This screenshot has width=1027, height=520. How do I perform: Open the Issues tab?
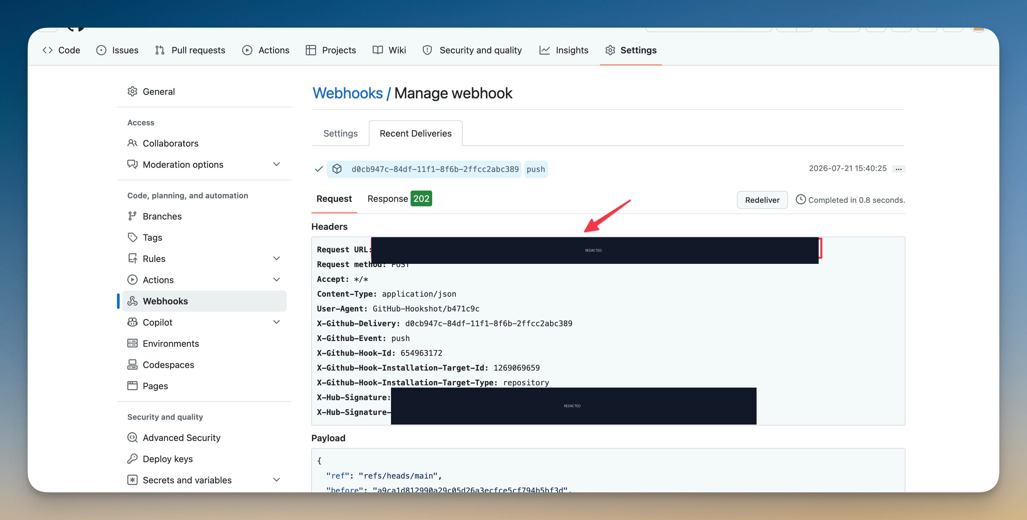[x=117, y=50]
